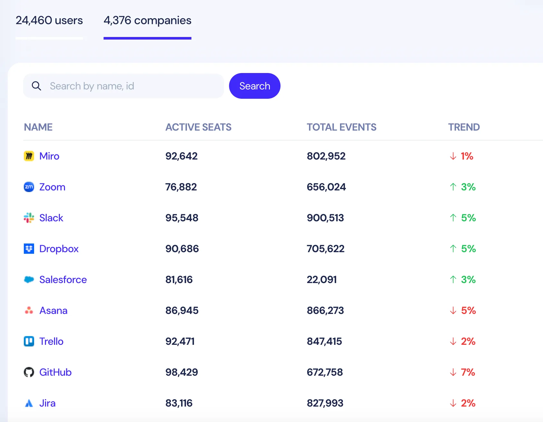Click the Zoom app icon
The image size is (543, 422).
tap(29, 187)
